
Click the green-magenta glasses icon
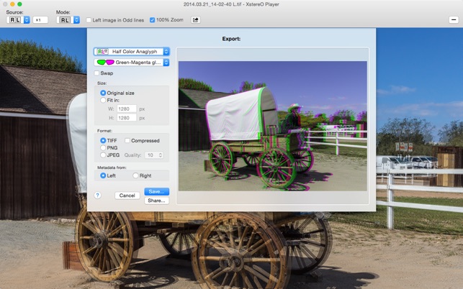point(106,63)
